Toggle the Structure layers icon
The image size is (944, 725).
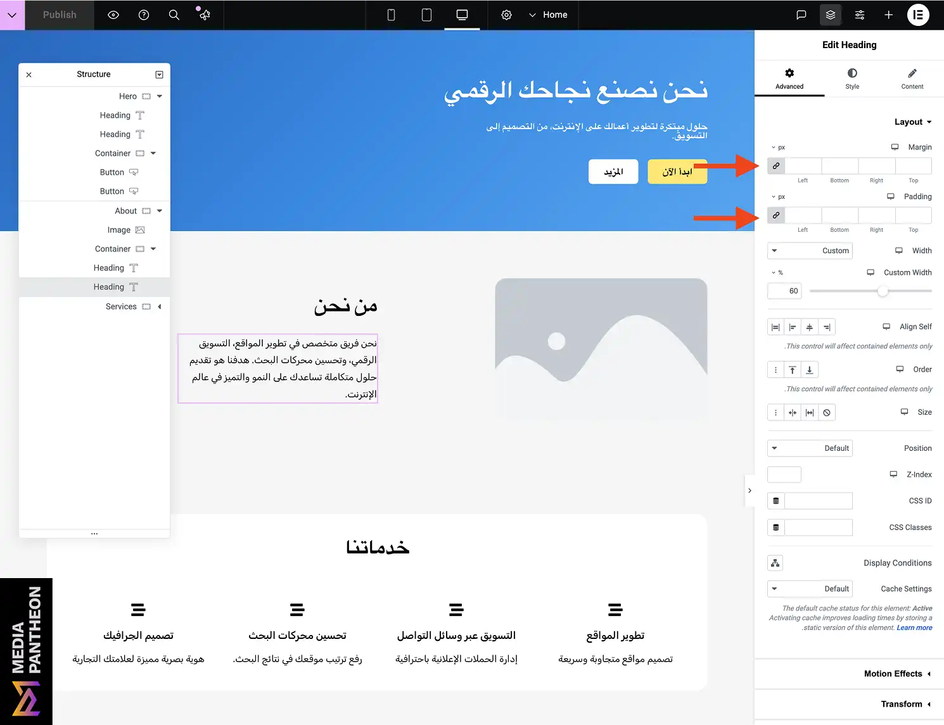[x=831, y=15]
